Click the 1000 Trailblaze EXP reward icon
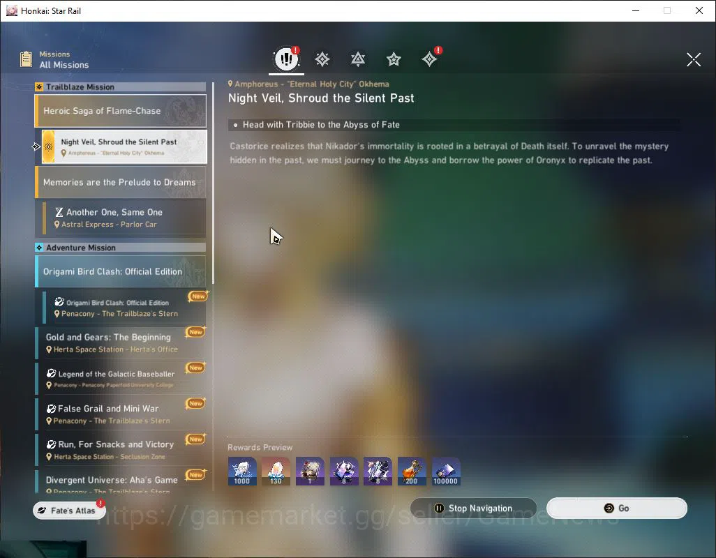The width and height of the screenshot is (716, 558). pyautogui.click(x=242, y=472)
